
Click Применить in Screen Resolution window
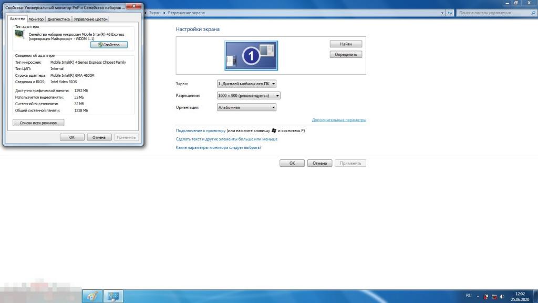(x=350, y=163)
